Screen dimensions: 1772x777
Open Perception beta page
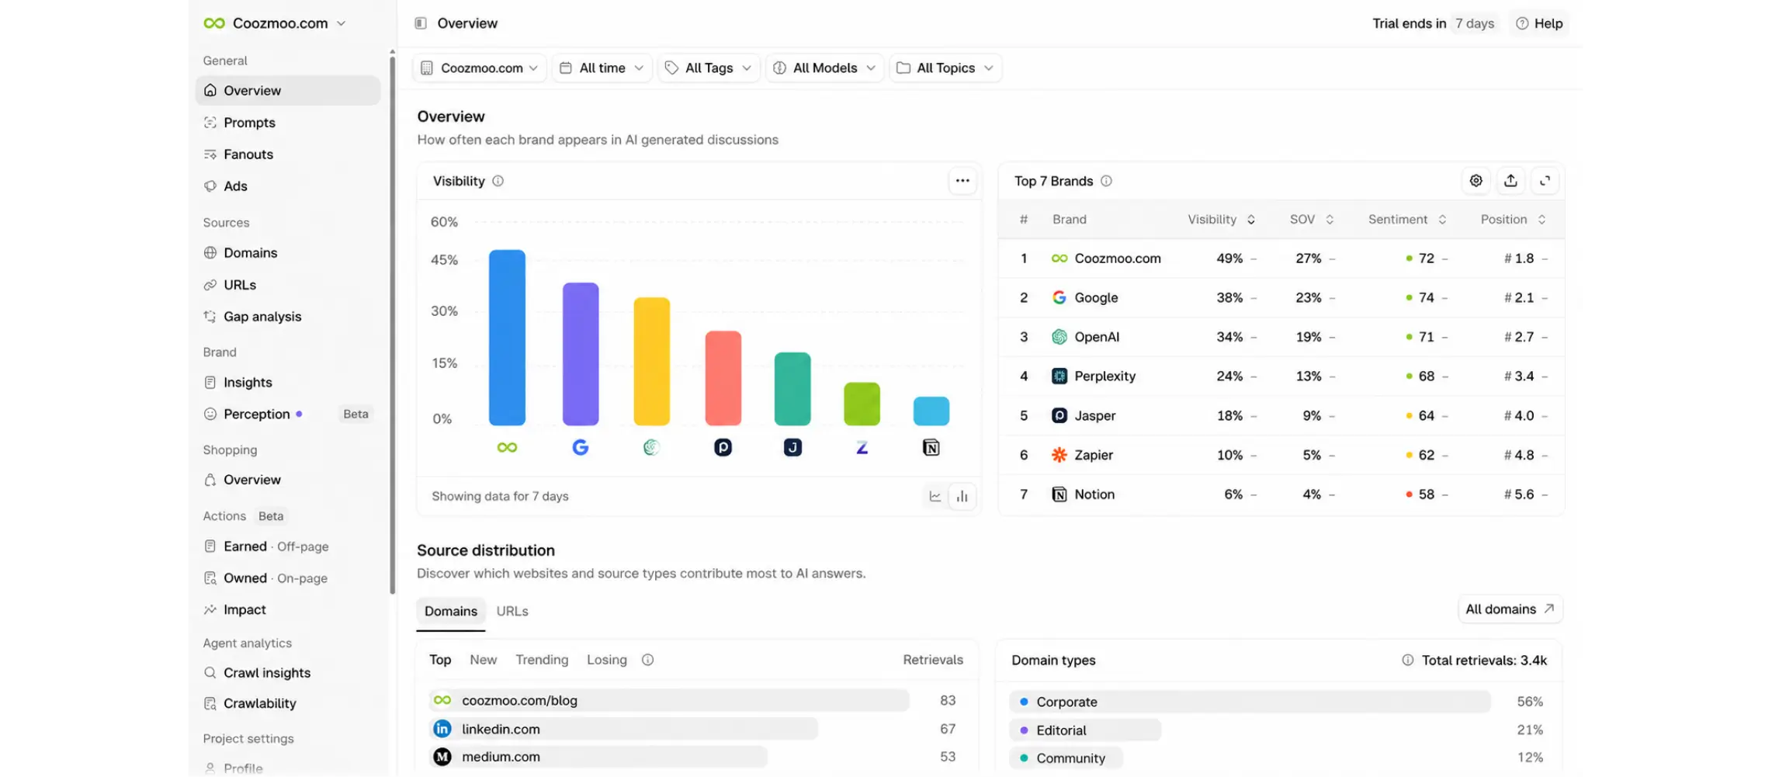click(288, 415)
